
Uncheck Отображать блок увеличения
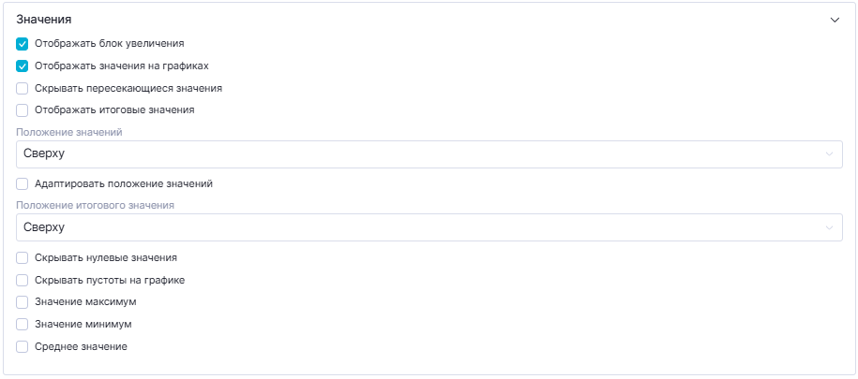23,43
